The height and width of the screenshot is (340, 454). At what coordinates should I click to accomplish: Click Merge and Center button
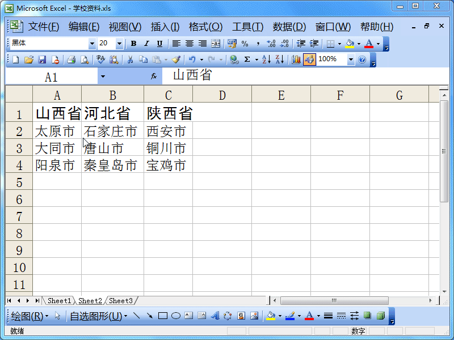pyautogui.click(x=216, y=44)
